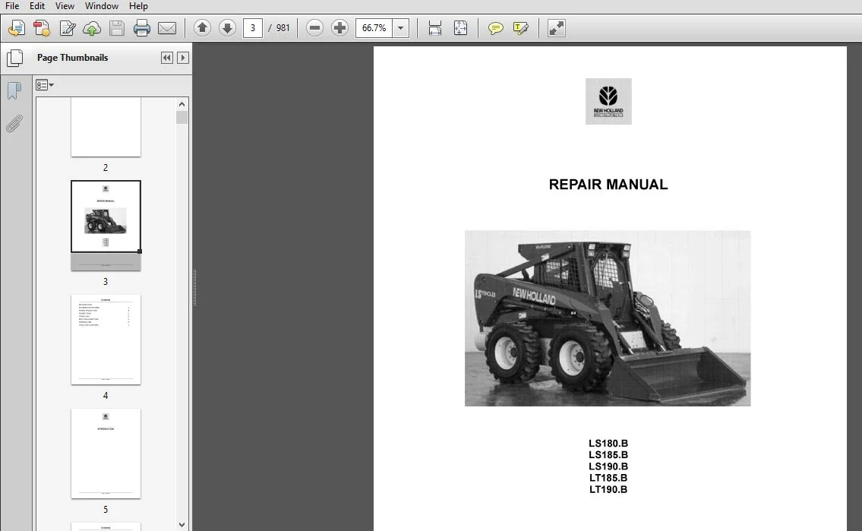Image resolution: width=862 pixels, height=531 pixels.
Task: Open the View menu
Action: click(x=65, y=6)
